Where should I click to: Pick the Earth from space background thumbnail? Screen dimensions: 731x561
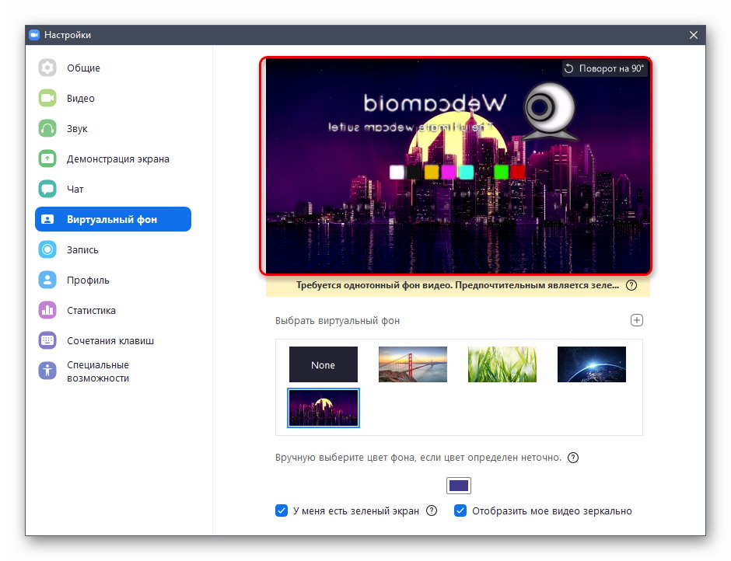point(591,364)
